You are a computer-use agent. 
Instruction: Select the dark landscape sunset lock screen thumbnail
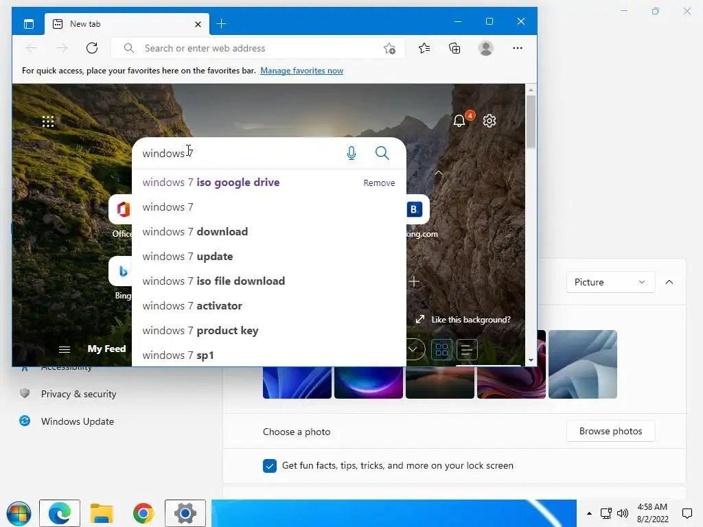(x=440, y=382)
